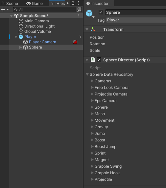Click the large blue cube object icon in Inspector
This screenshot has width=166, height=188.
[89, 13]
